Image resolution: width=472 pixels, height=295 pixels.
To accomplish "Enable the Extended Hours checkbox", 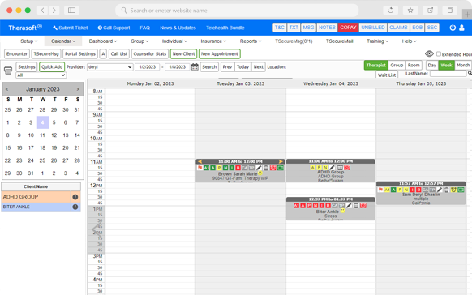I will [439, 54].
